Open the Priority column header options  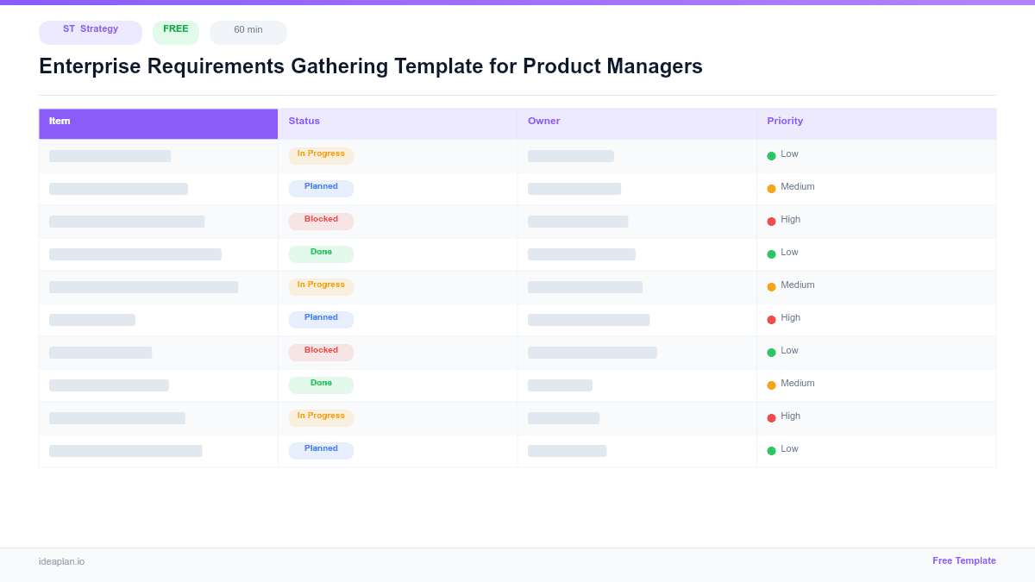coord(785,121)
